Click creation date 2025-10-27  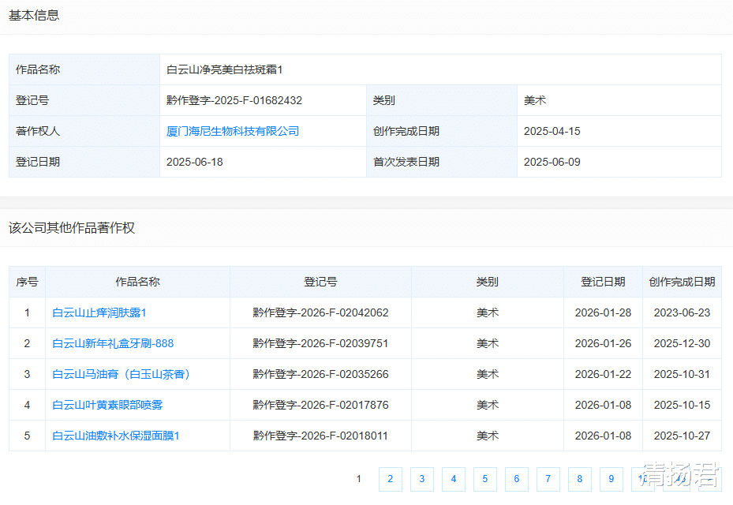tap(682, 436)
